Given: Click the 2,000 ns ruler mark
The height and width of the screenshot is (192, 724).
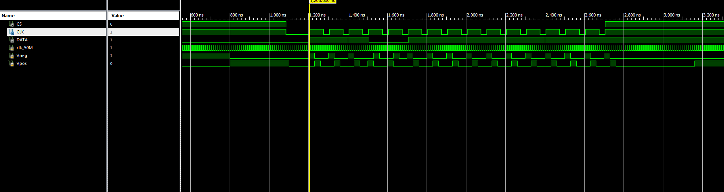Looking at the screenshot, I should pyautogui.click(x=475, y=15).
